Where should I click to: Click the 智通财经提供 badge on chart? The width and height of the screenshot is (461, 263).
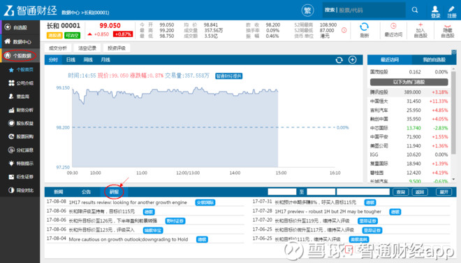click(228, 76)
